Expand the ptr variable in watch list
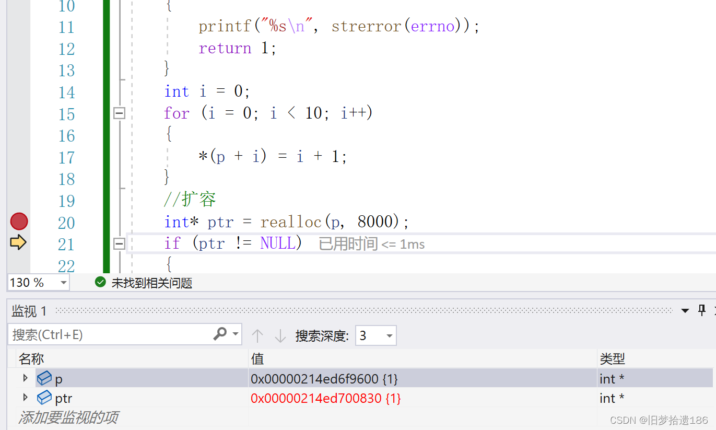 point(25,398)
